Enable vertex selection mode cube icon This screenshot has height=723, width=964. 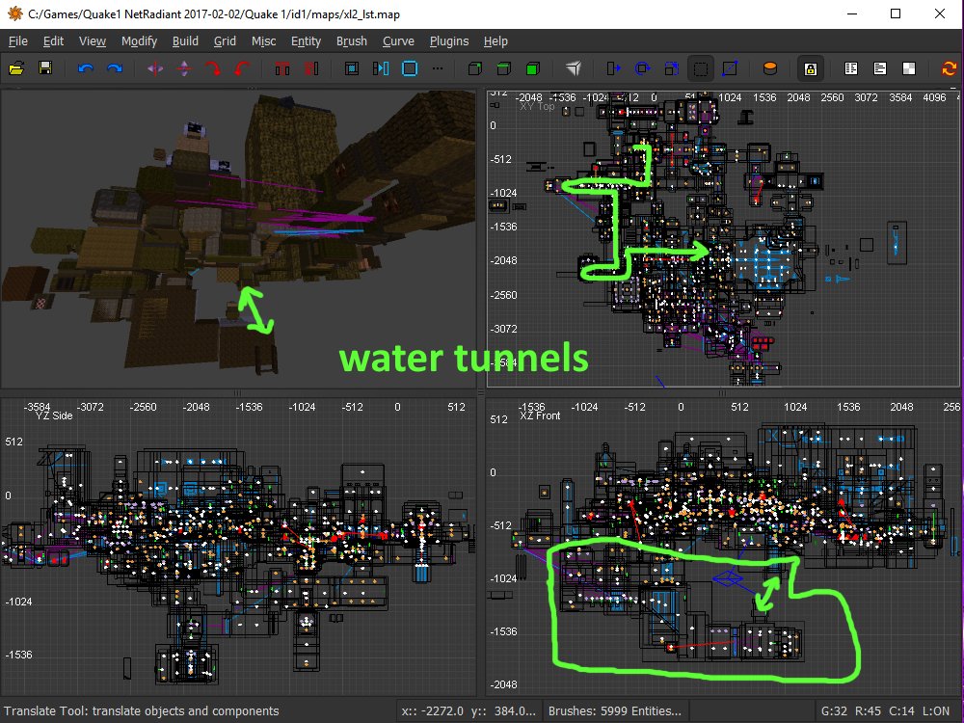coord(474,68)
